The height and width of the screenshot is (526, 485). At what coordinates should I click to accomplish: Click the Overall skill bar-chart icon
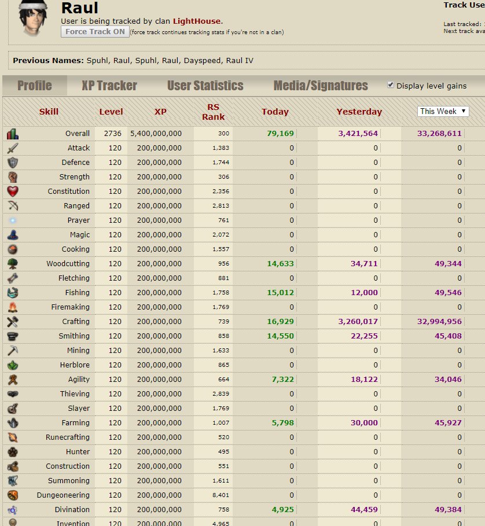[x=13, y=134]
